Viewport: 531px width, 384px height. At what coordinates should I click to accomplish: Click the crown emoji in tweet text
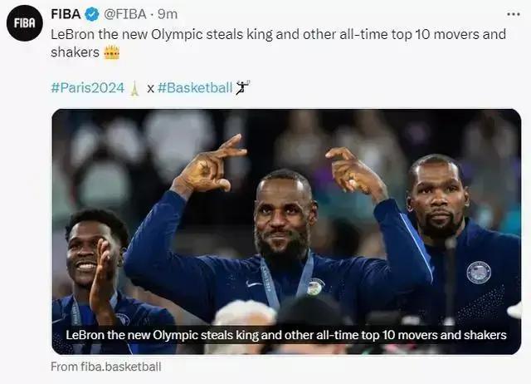(111, 52)
